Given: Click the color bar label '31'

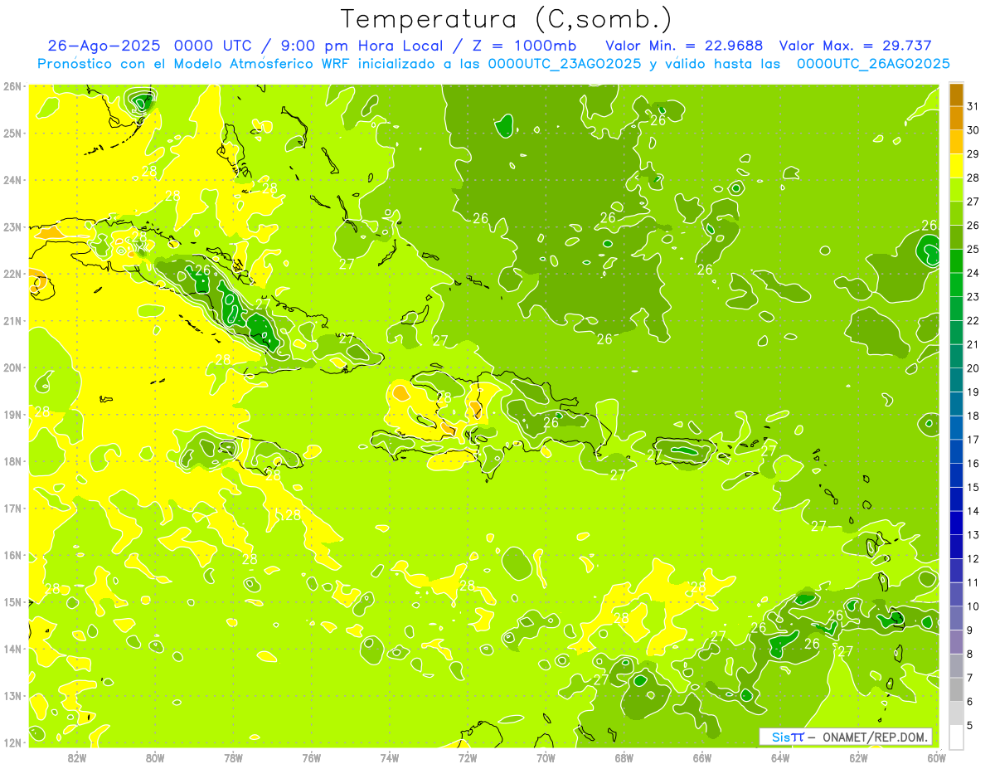Looking at the screenshot, I should [x=973, y=107].
